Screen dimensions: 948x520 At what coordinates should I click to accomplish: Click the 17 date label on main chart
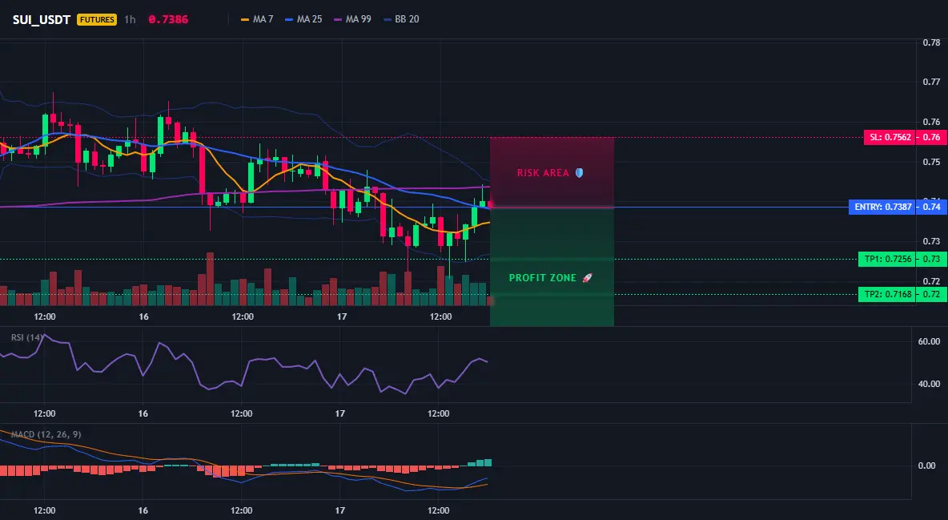(342, 316)
